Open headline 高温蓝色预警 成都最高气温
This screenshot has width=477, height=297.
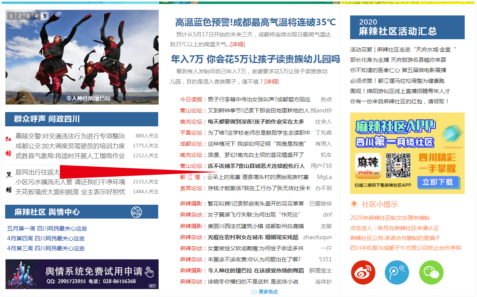click(x=255, y=22)
